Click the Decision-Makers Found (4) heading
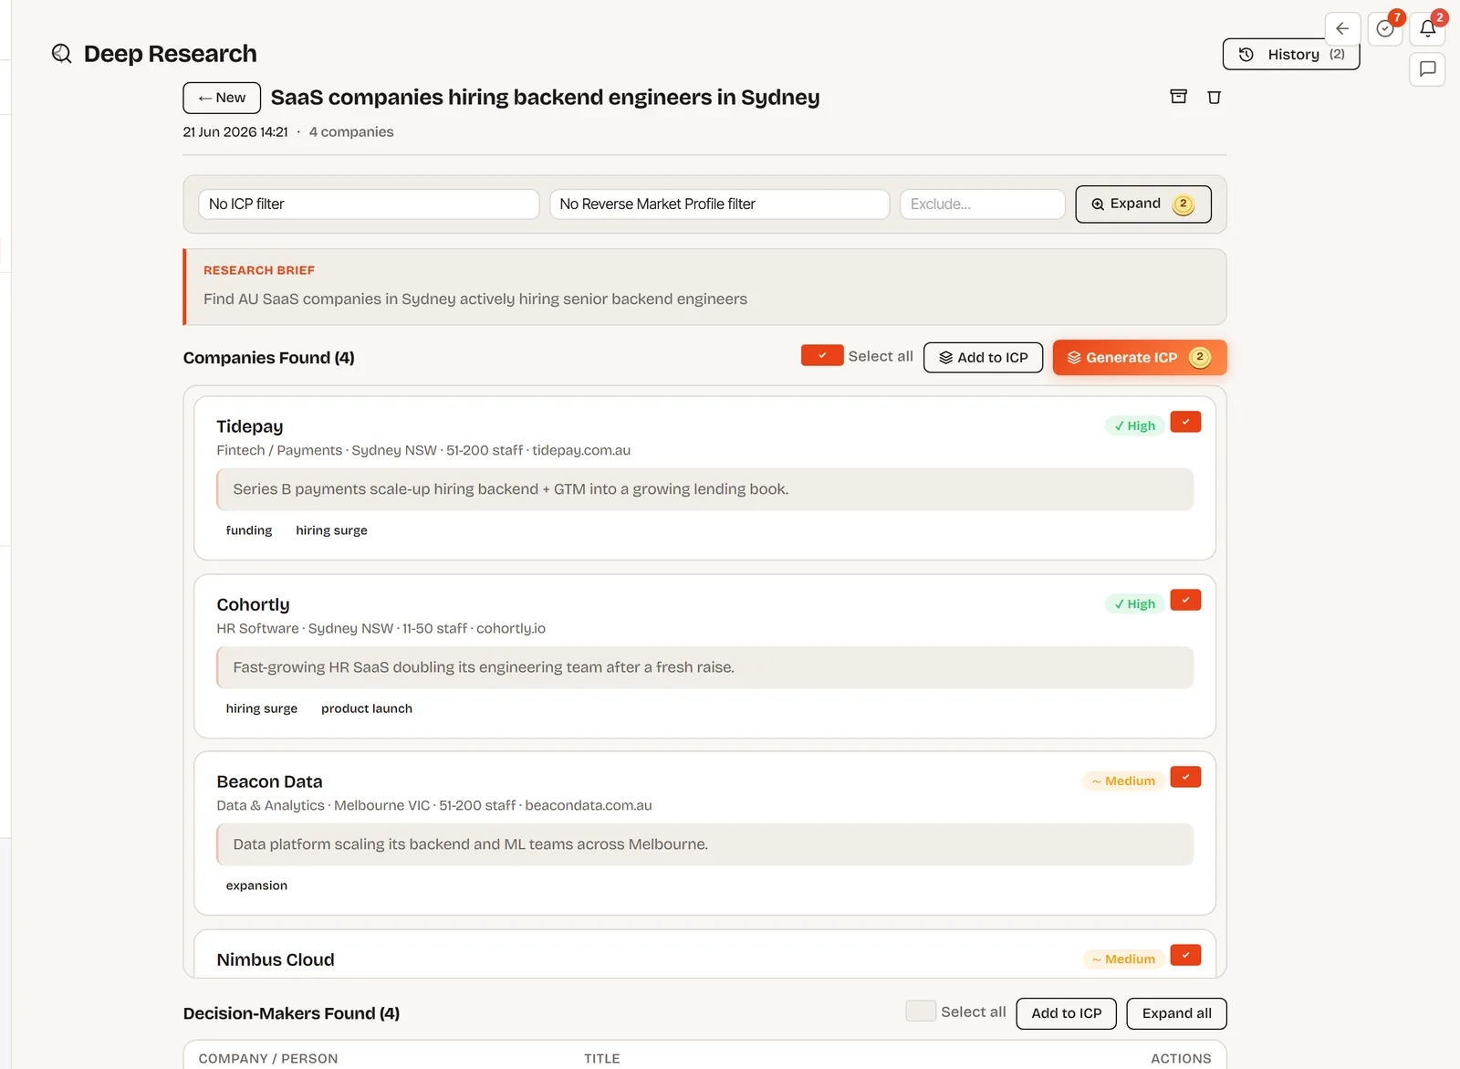Image resolution: width=1460 pixels, height=1069 pixels. [x=291, y=1013]
